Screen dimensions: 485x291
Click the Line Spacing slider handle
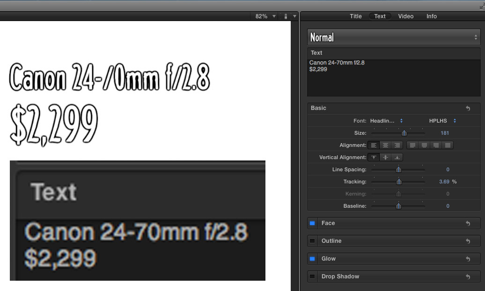pyautogui.click(x=398, y=169)
